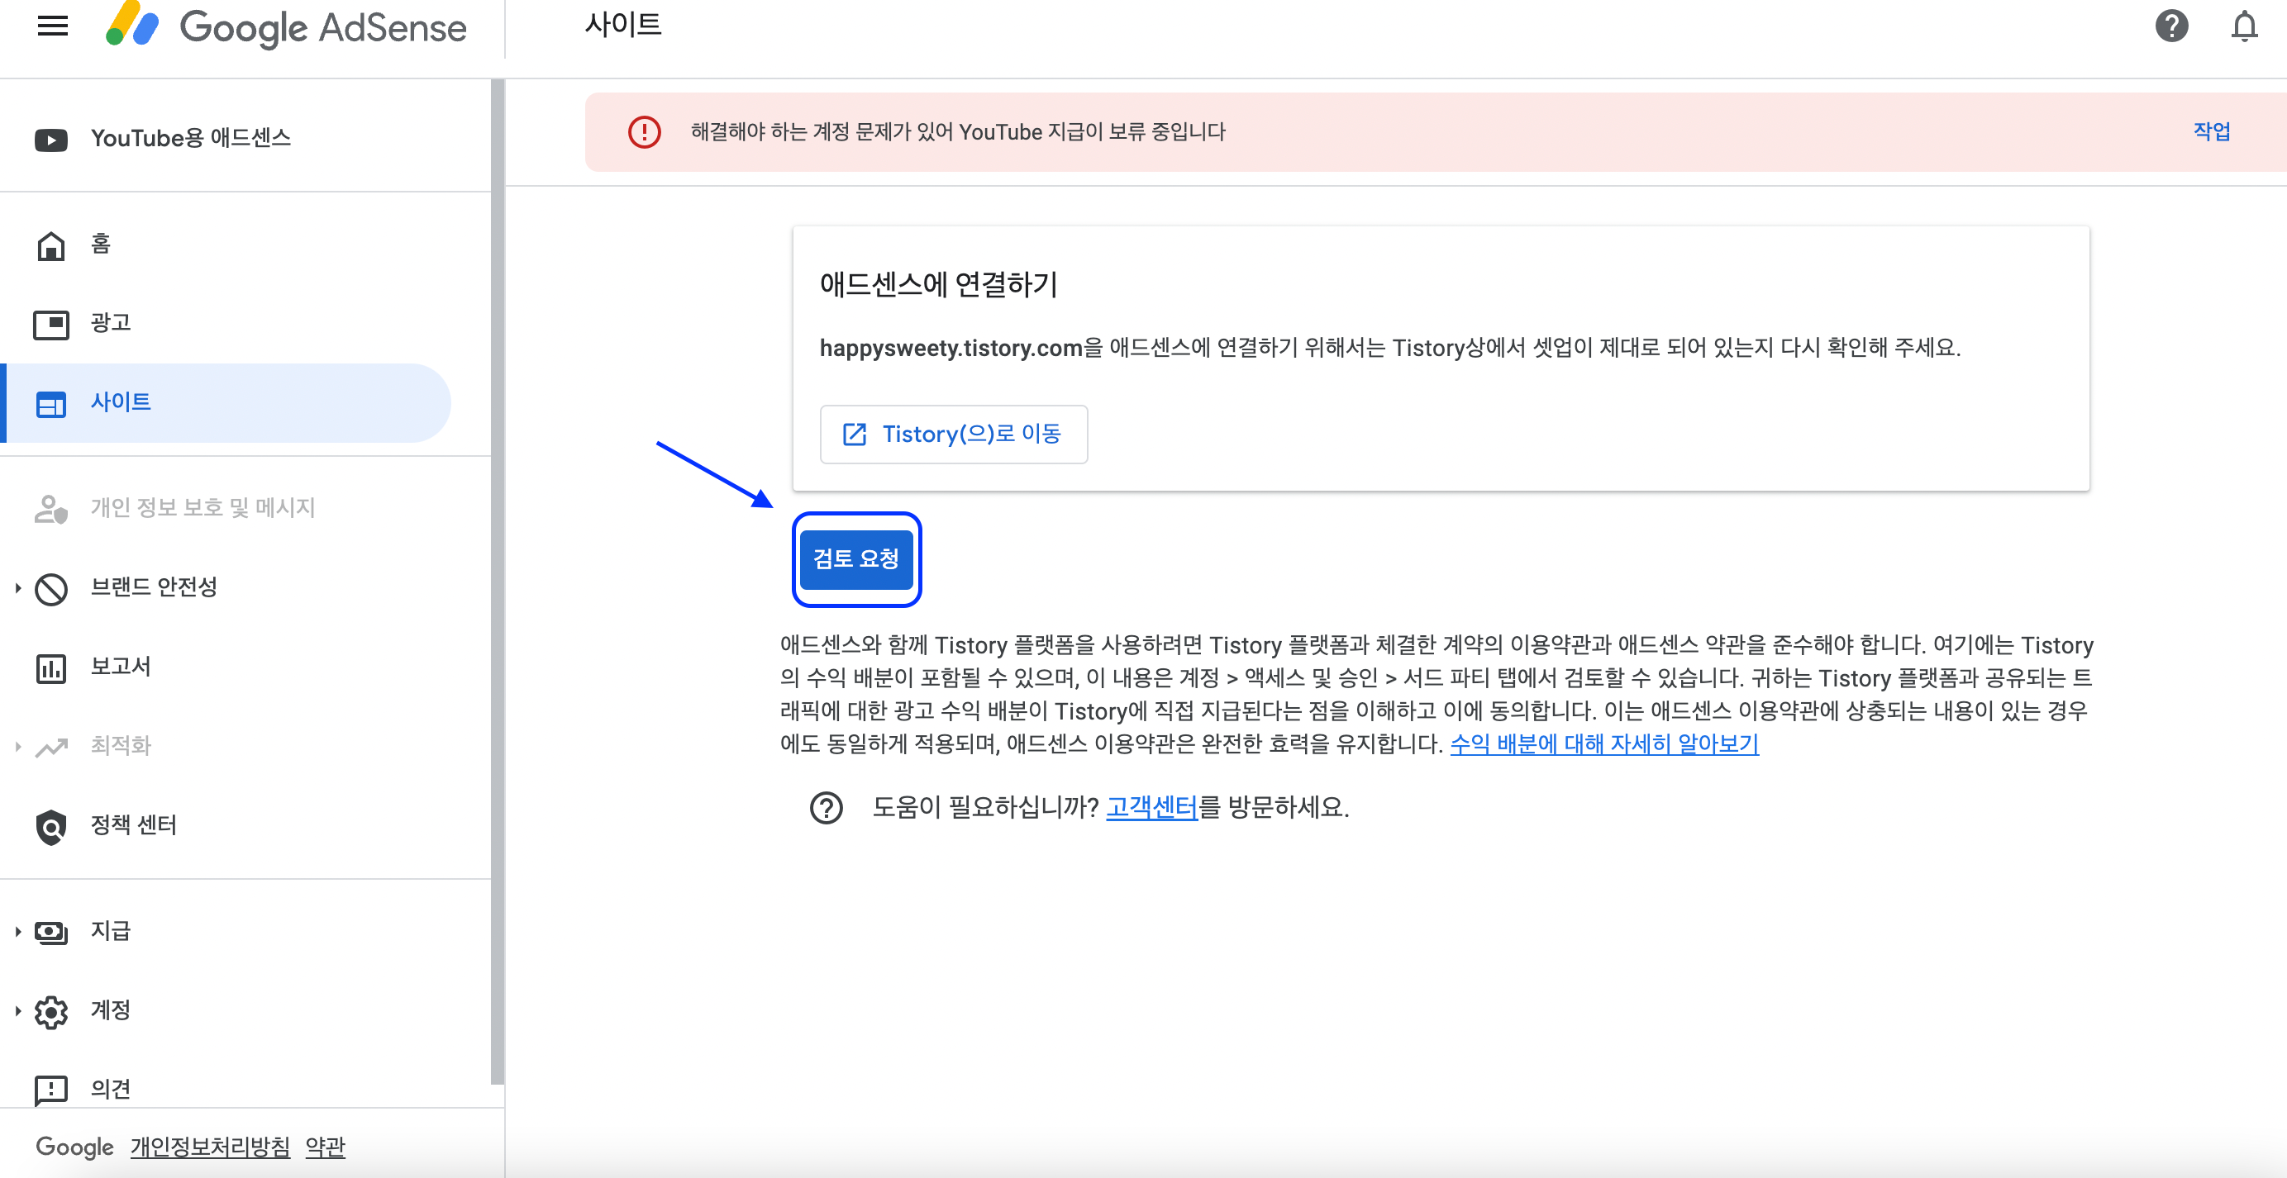Click the red alert warning icon

pos(644,132)
